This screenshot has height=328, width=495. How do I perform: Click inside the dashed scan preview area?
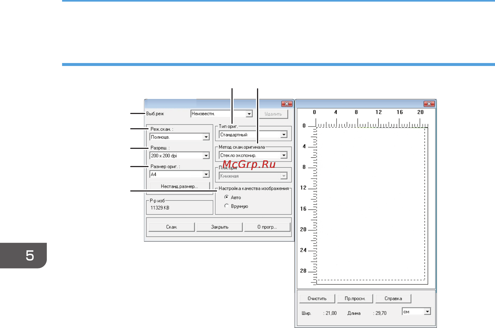click(371, 204)
